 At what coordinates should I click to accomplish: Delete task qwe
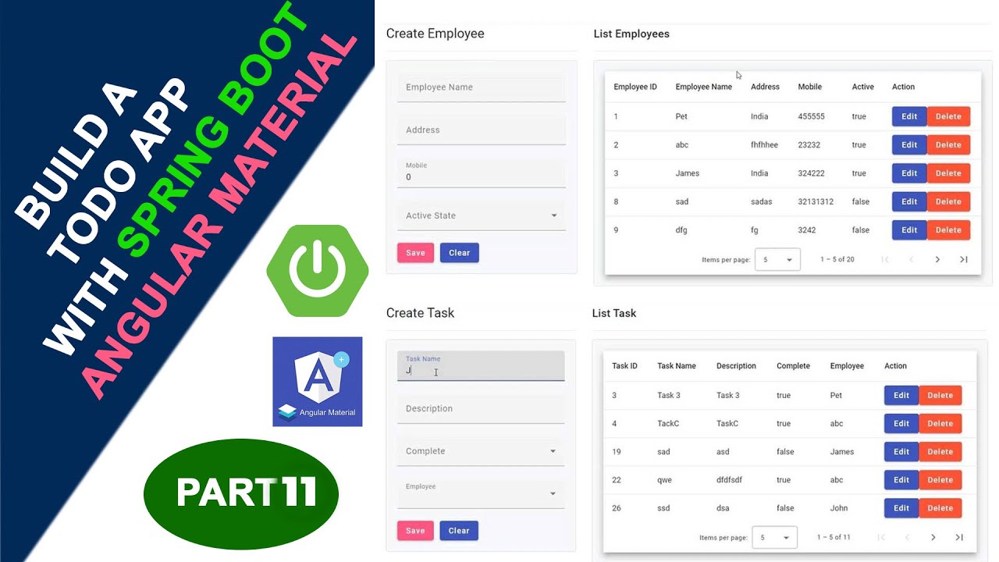pyautogui.click(x=940, y=480)
